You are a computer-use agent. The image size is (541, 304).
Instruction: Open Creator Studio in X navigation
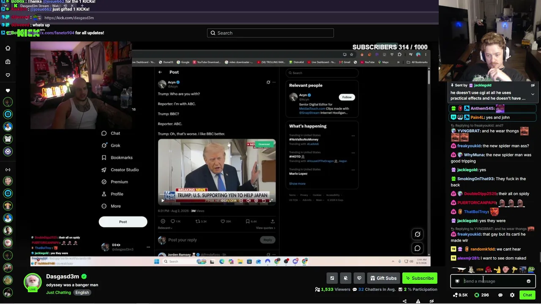click(120, 170)
